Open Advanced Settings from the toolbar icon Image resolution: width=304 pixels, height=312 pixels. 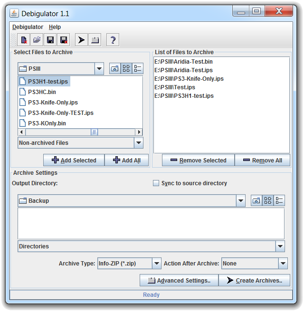click(95, 40)
